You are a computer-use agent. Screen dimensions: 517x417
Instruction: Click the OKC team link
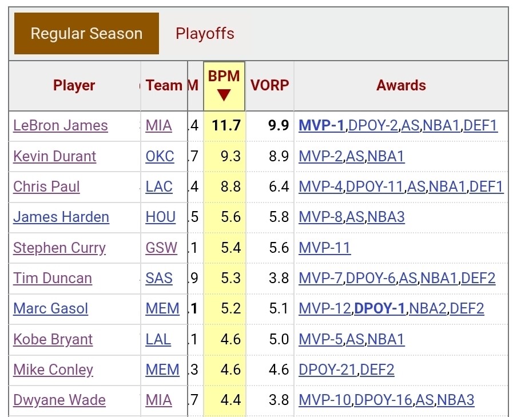click(x=160, y=156)
